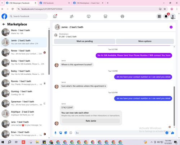Screen dimensions: 180x145
Task: Select the Jamie - 2 bad 2 bath conversation
Action: (24, 42)
